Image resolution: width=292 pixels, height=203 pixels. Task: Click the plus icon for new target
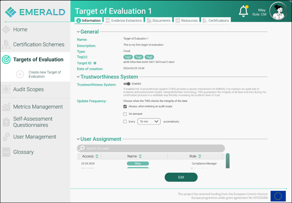click(x=20, y=74)
